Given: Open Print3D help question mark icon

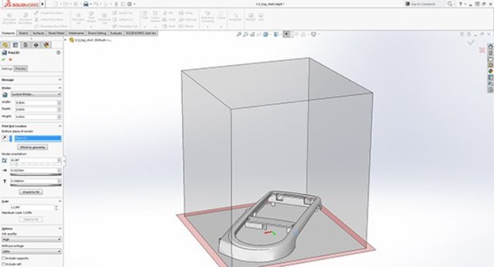Looking at the screenshot, I should click(x=59, y=53).
